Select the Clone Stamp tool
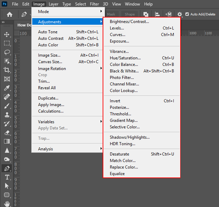Screen dimensions: 219x207 click(x=7, y=115)
